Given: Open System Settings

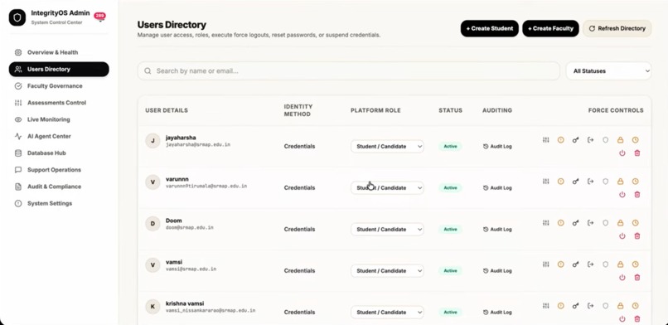Looking at the screenshot, I should (59, 203).
